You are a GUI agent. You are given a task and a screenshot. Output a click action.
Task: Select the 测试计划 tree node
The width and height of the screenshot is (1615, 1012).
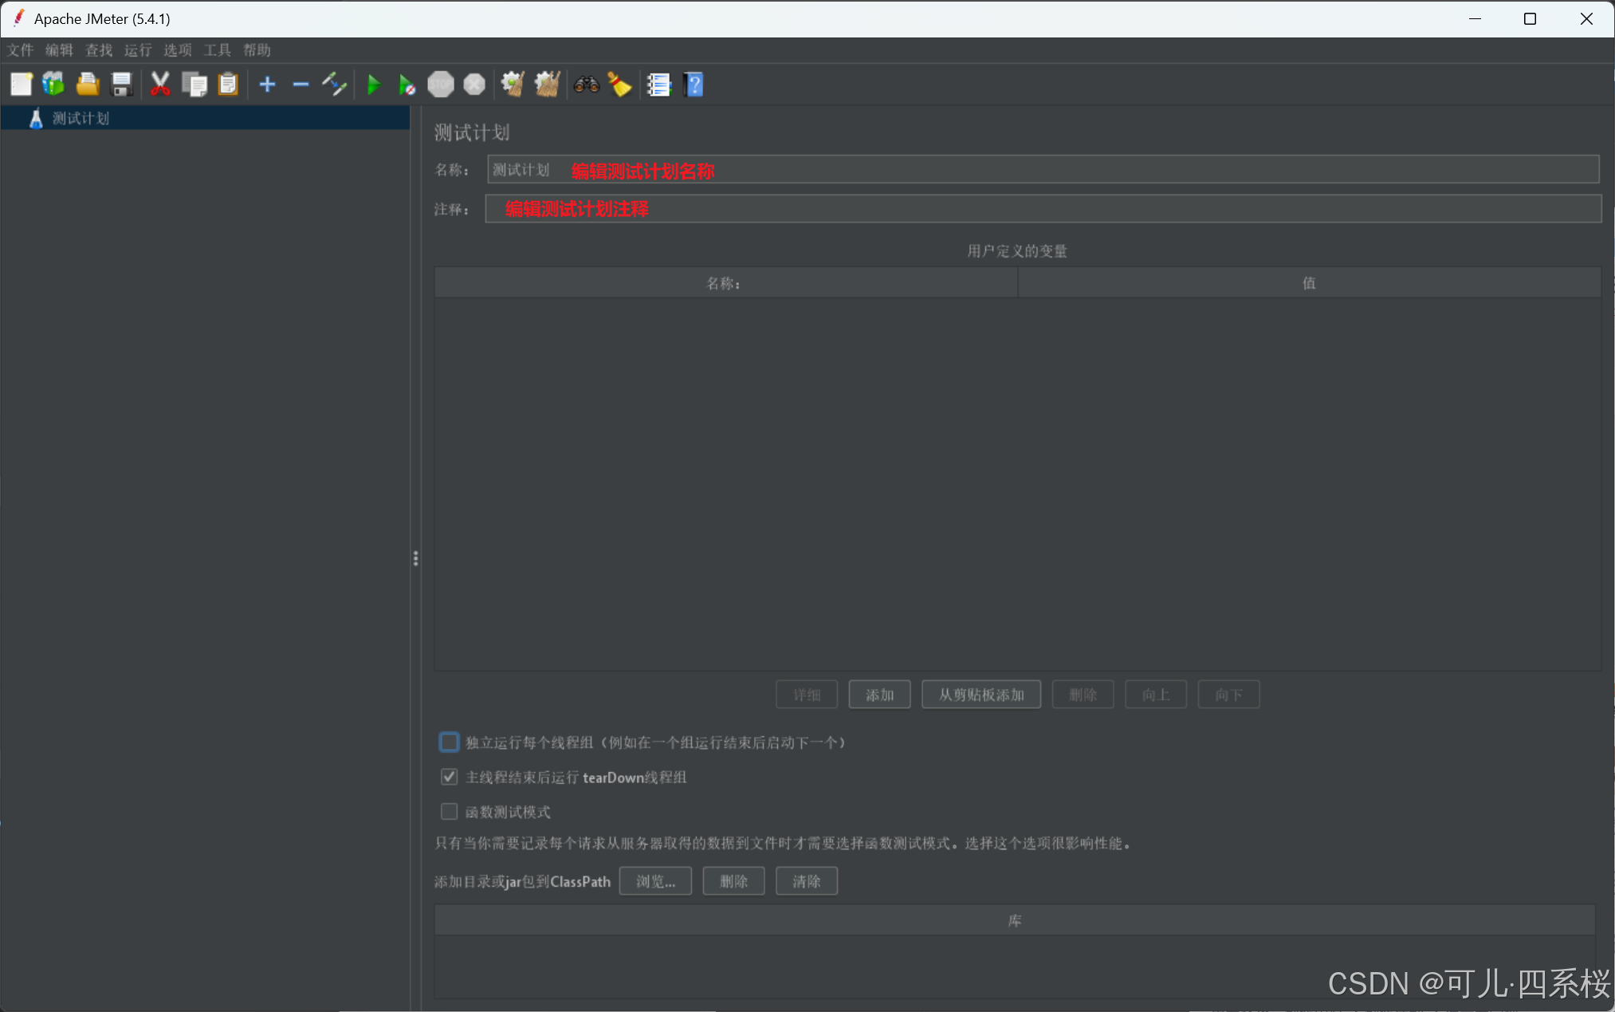click(x=81, y=118)
